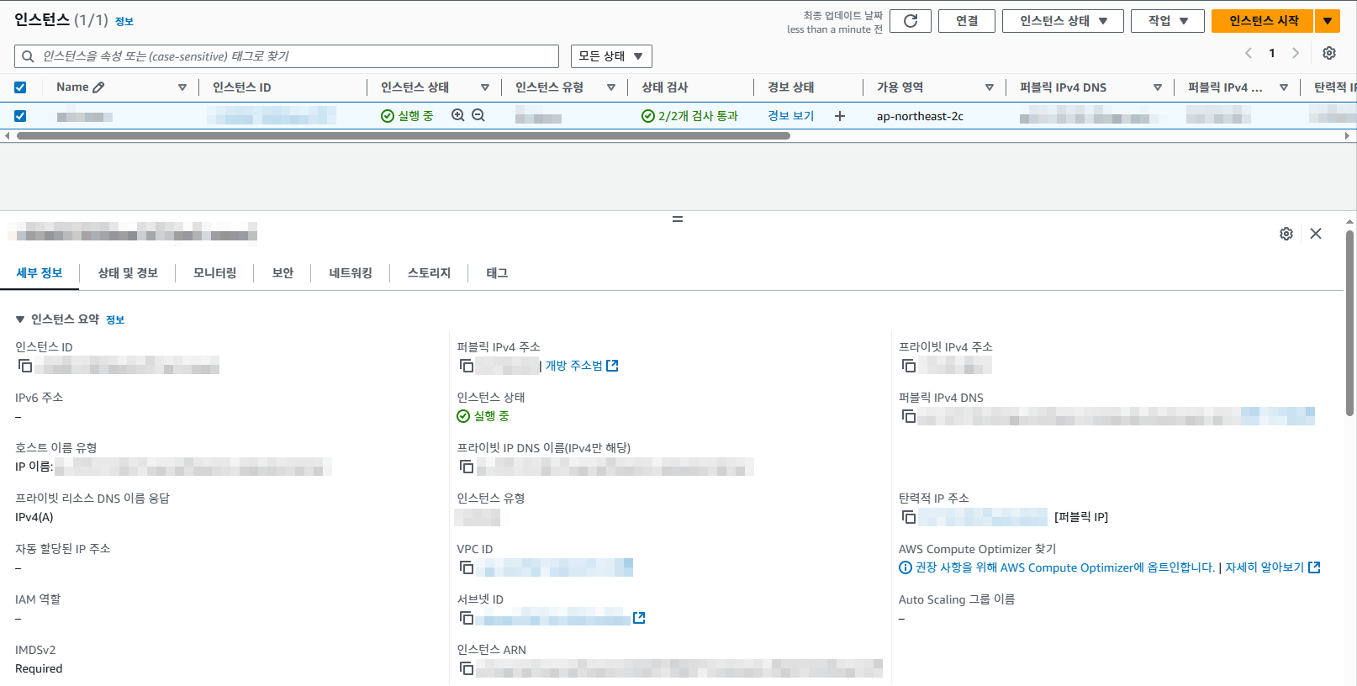Uncheck the selected instance row checkbox
The width and height of the screenshot is (1357, 686).
point(20,116)
